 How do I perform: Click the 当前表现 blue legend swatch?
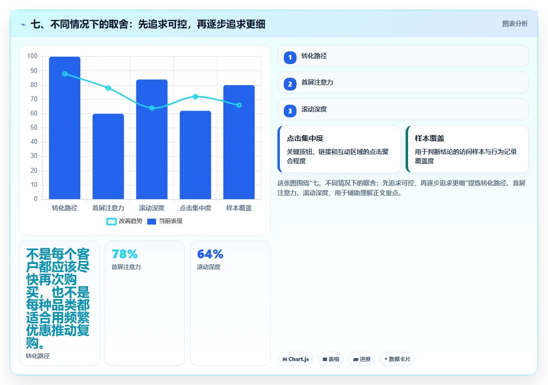152,222
